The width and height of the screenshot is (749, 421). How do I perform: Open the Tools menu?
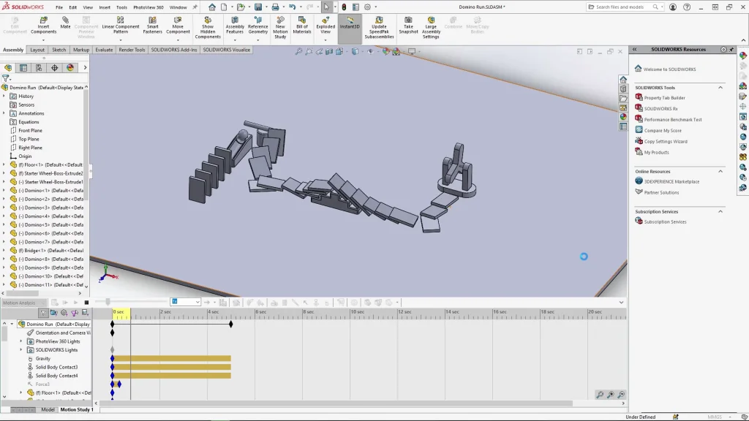tap(121, 7)
